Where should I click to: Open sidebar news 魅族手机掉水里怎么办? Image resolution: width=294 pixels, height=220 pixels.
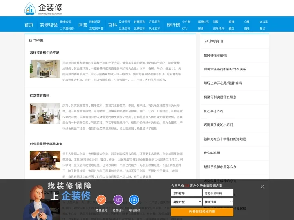click(220, 167)
